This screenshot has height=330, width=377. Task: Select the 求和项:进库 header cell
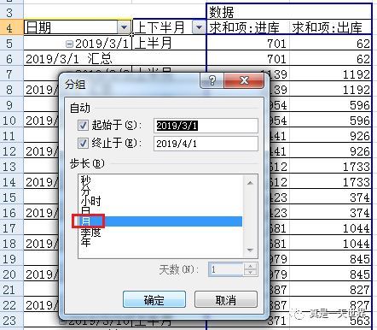[248, 27]
